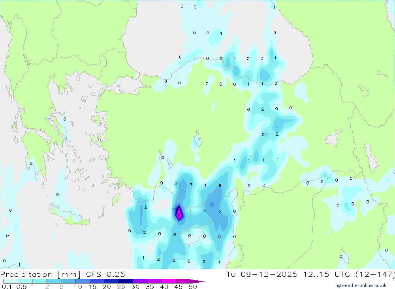Open the weatheronline.co.uk copyright link
The height and width of the screenshot is (289, 395).
coord(362,285)
